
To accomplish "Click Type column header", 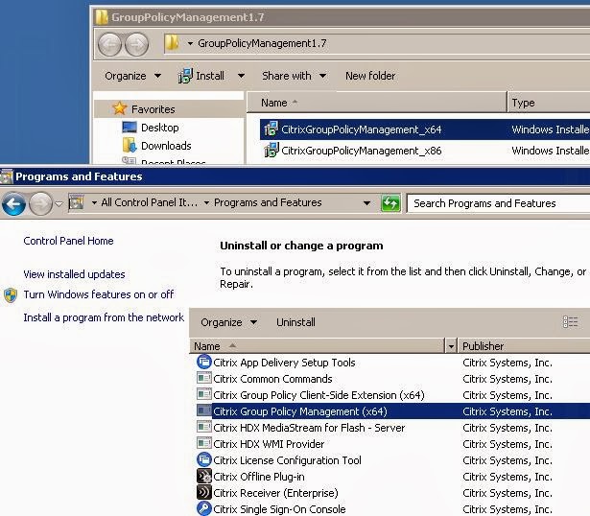I will [549, 103].
